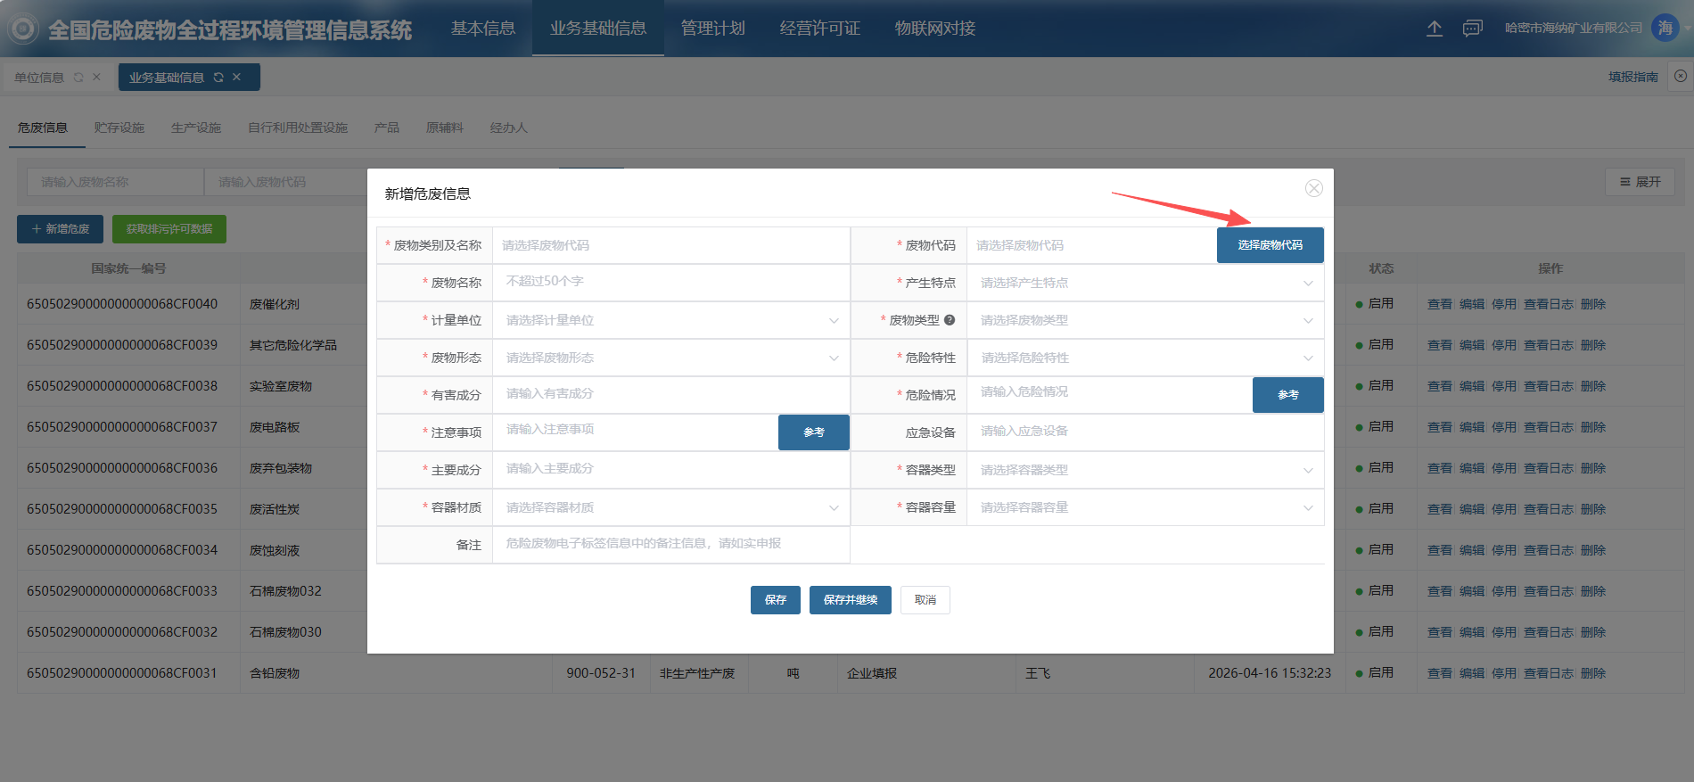Switch to 管理计划 top menu
Viewport: 1694px width, 782px height.
pos(712,29)
